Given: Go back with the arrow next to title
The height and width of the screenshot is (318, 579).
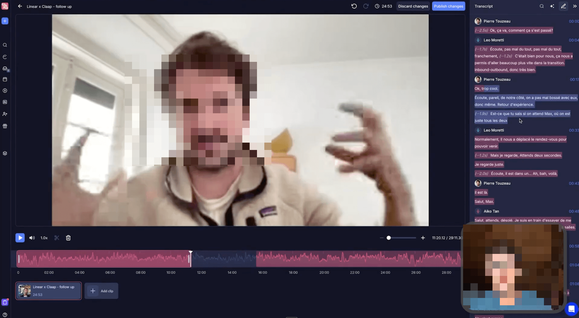Looking at the screenshot, I should (x=20, y=6).
